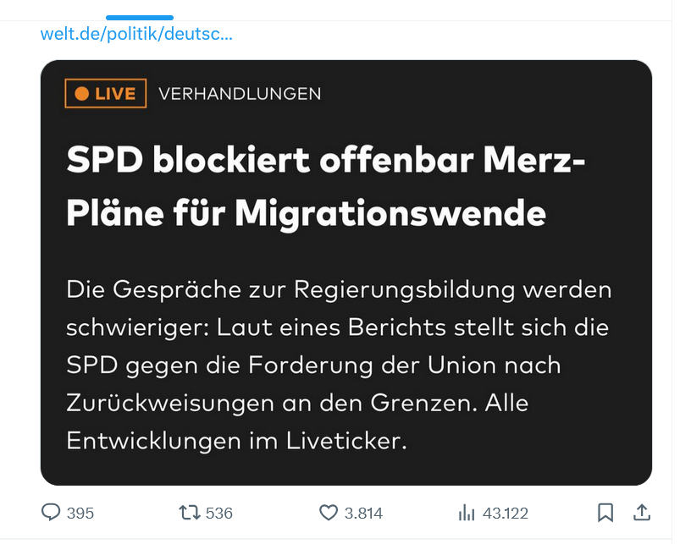Click the orange live dot indicator
The width and height of the screenshot is (691, 544).
81,94
